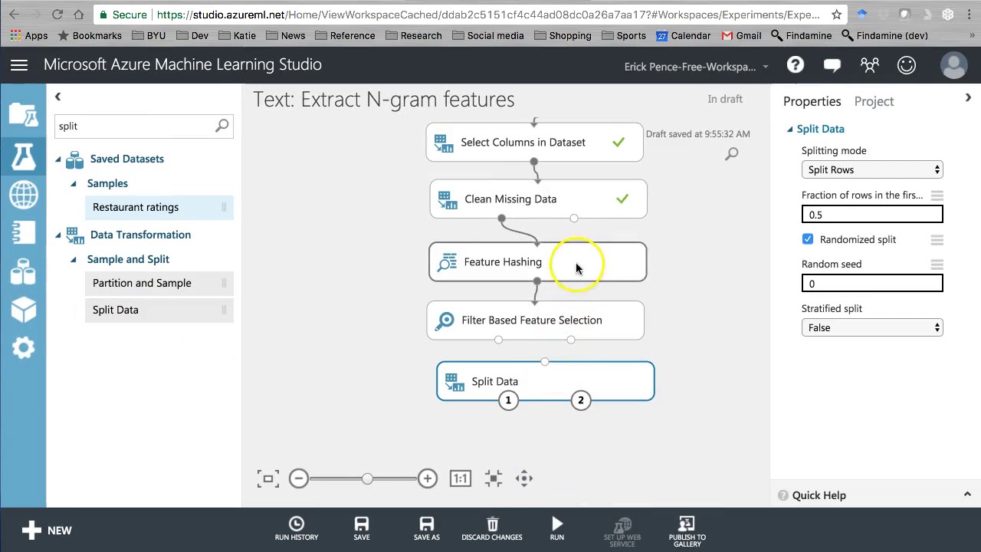Select the Feature Hashing module
Image resolution: width=981 pixels, height=552 pixels.
537,262
